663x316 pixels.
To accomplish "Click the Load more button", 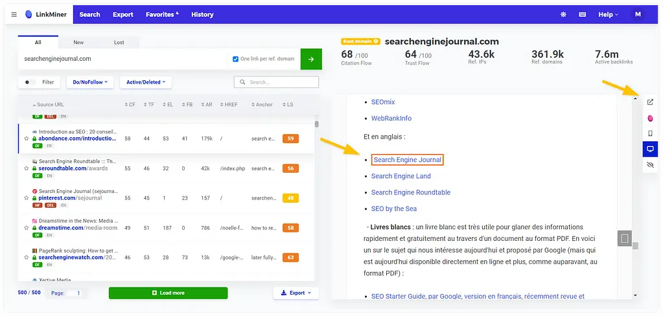I will [168, 293].
